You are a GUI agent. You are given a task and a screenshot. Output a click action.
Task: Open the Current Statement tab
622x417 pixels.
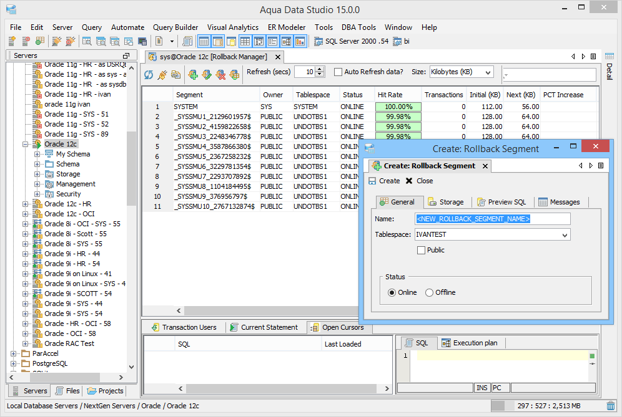[264, 327]
